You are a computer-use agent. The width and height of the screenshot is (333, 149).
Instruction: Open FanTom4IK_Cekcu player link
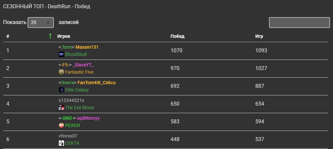click(x=97, y=83)
